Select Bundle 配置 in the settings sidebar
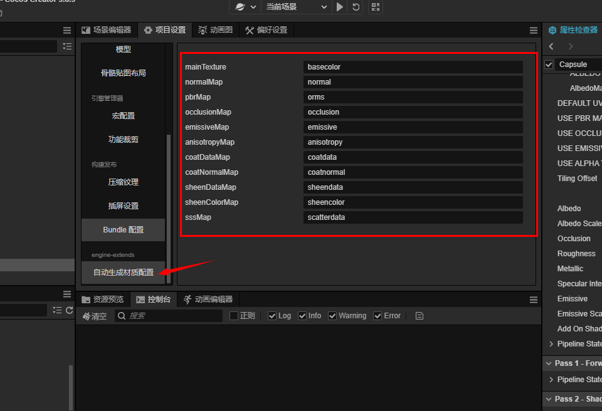 coord(124,230)
